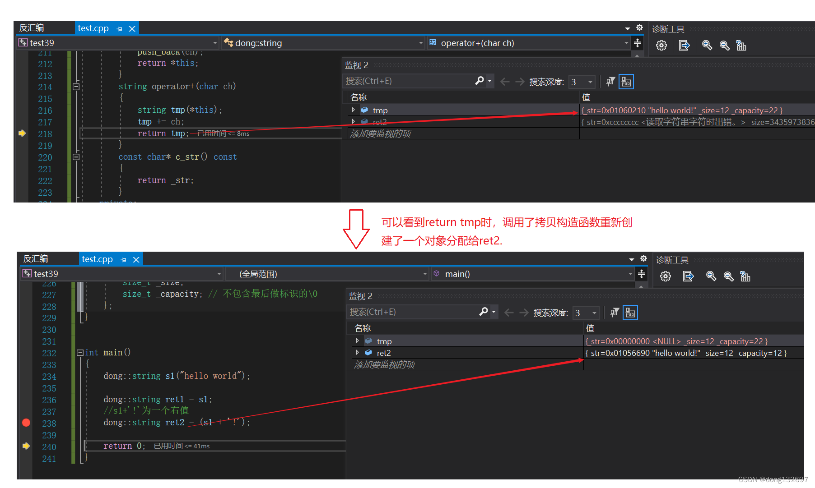Open editor settings gear in upper window tab bar
815x488 pixels.
[x=639, y=28]
